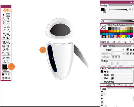Click new swatch icon in Swatches panel
Viewport: 134px width, 107px height.
tap(125, 42)
